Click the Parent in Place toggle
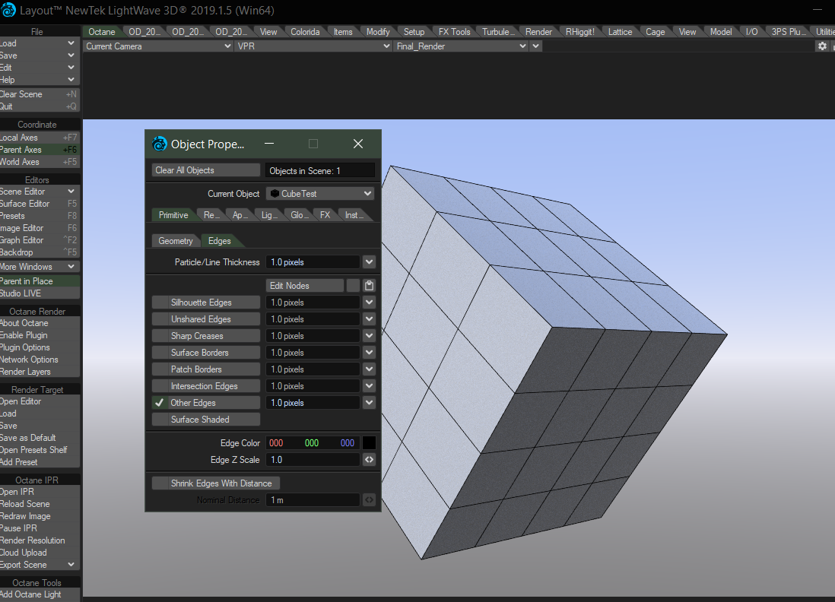The image size is (835, 602). tap(40, 281)
